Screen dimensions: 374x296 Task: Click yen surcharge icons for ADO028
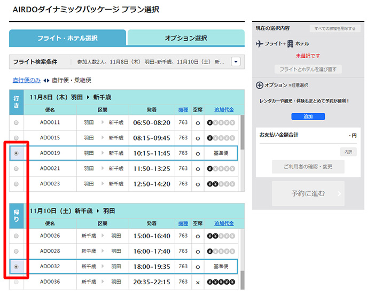(221, 251)
